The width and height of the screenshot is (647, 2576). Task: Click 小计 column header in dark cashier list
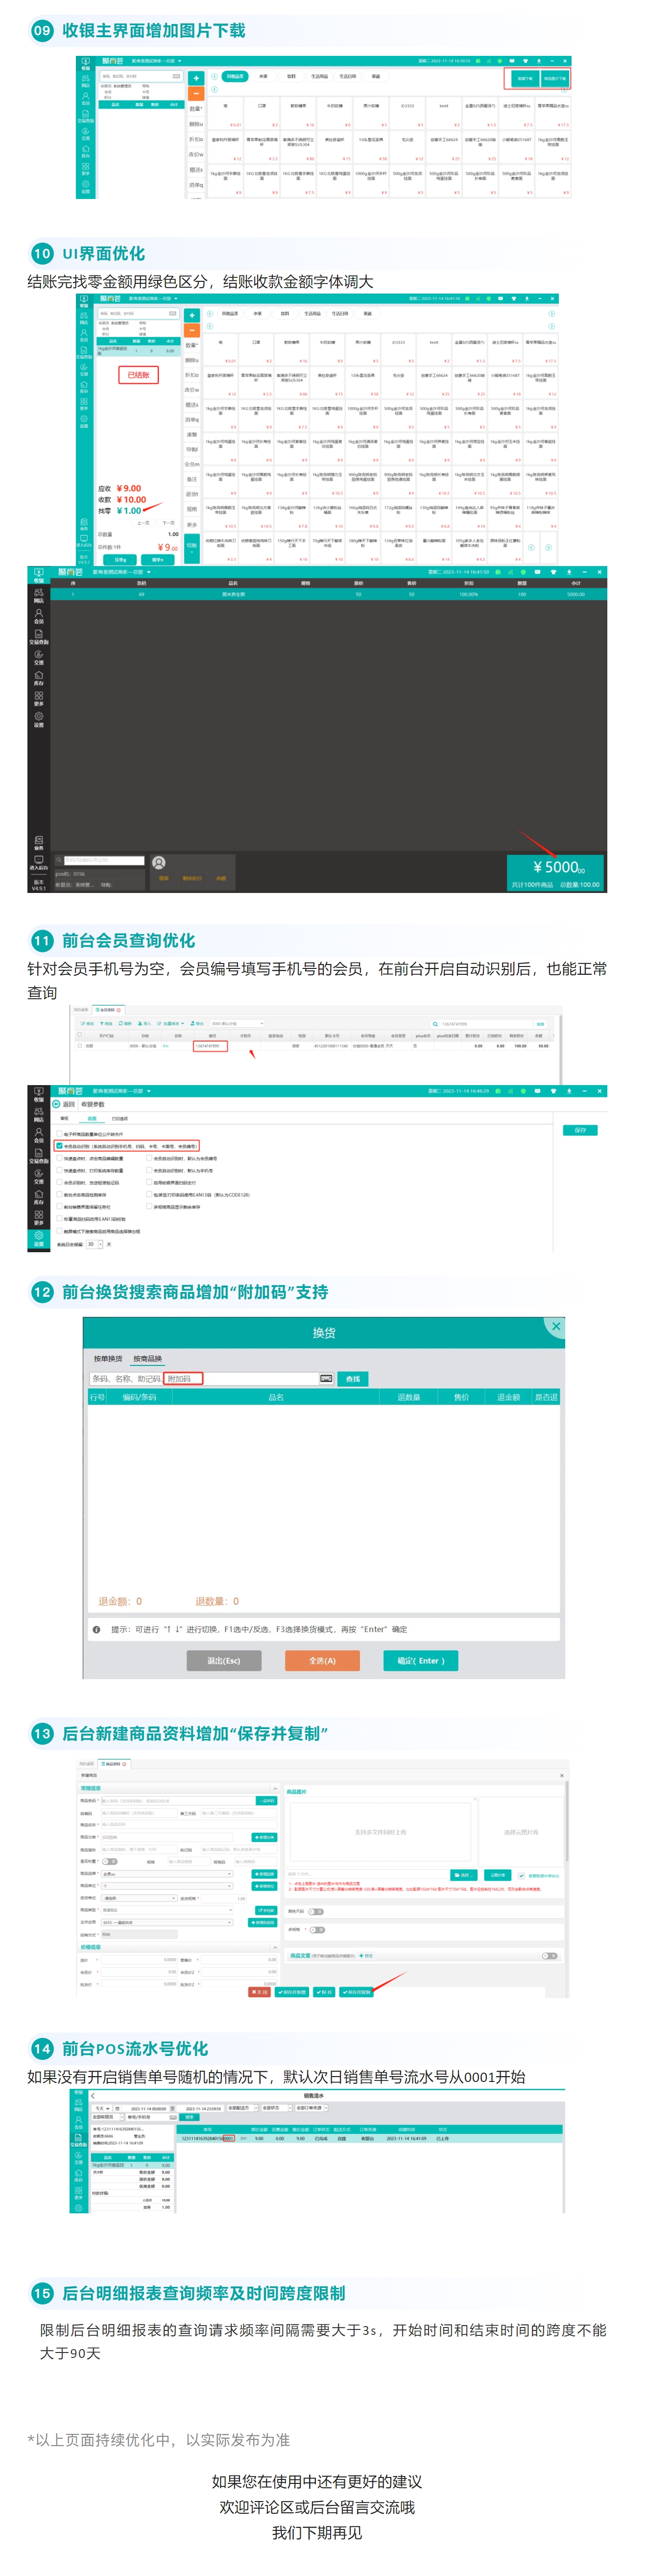tap(575, 583)
